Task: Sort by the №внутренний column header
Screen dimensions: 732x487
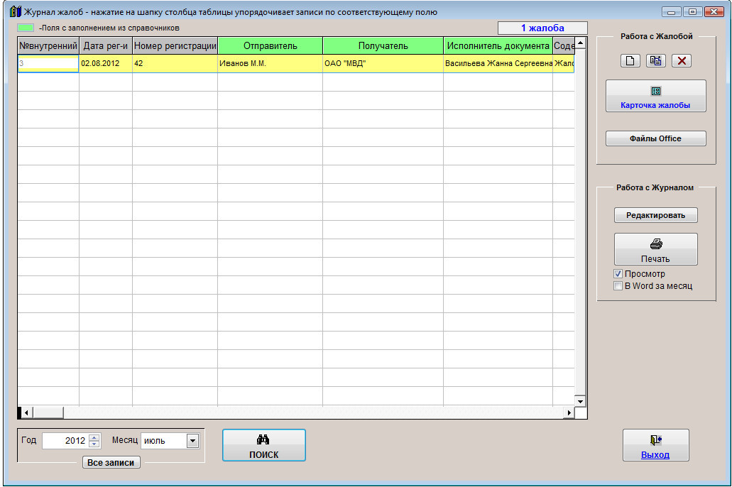Action: pyautogui.click(x=48, y=45)
